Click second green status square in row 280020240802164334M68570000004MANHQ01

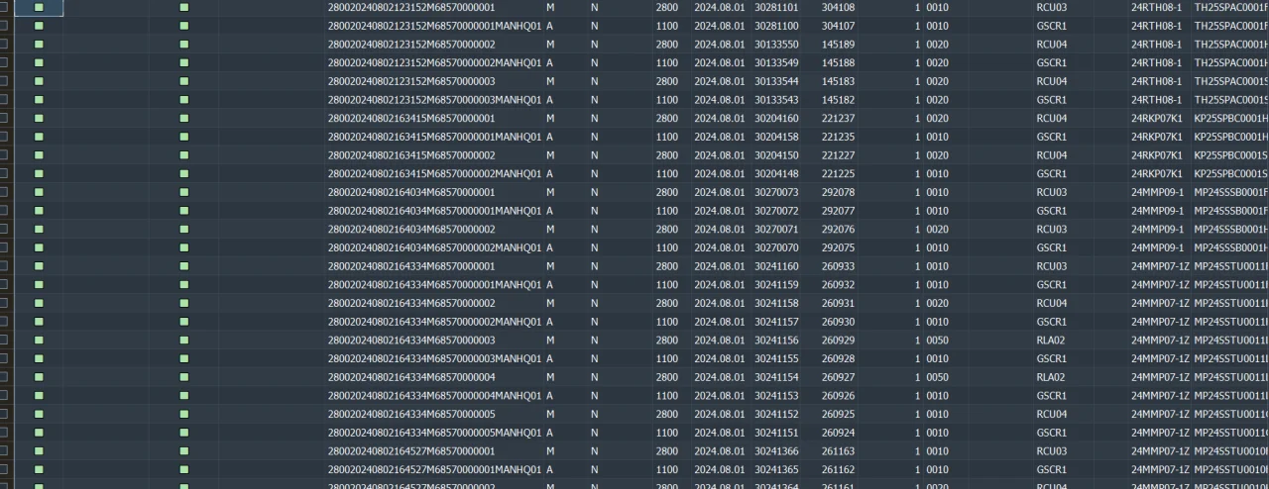click(183, 395)
